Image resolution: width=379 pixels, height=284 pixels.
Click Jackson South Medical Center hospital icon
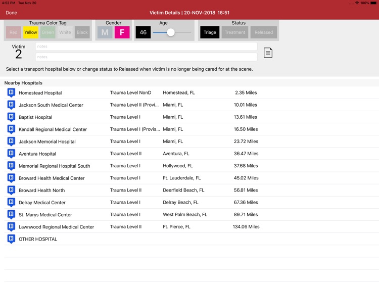click(x=11, y=105)
